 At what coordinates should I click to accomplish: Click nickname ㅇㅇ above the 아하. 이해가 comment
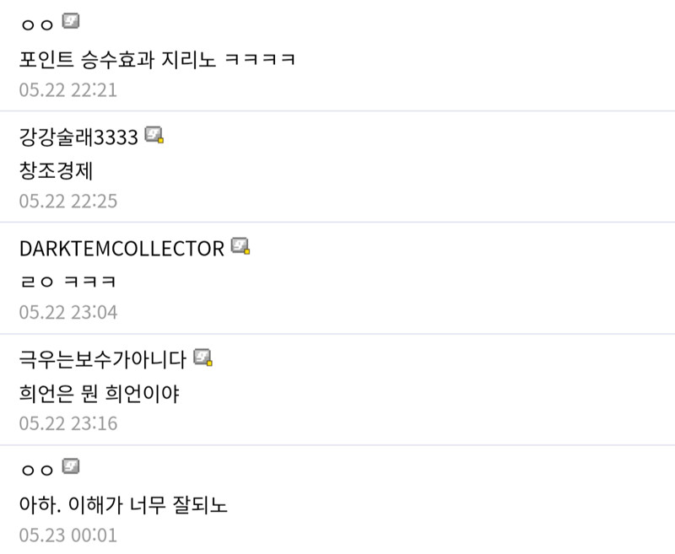36,471
